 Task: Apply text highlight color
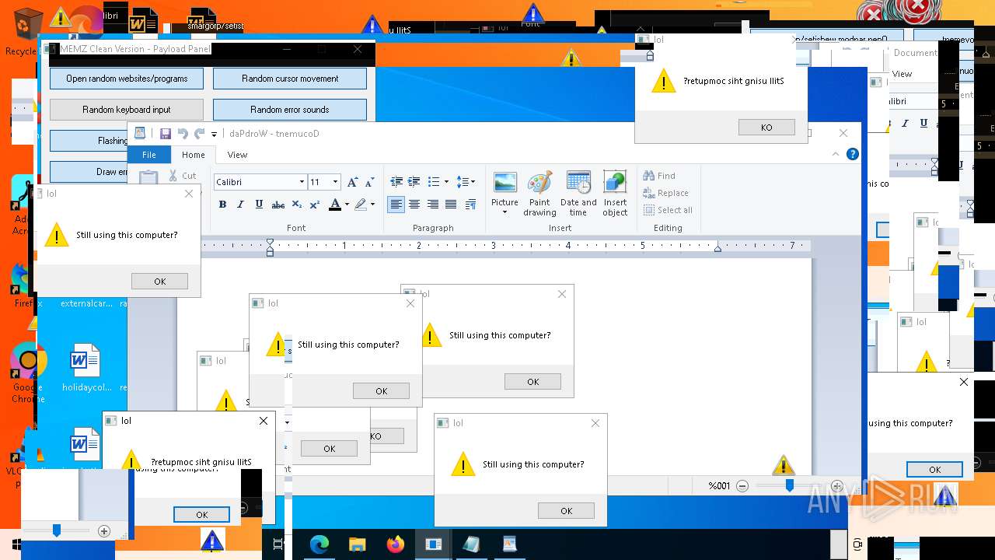(x=360, y=205)
